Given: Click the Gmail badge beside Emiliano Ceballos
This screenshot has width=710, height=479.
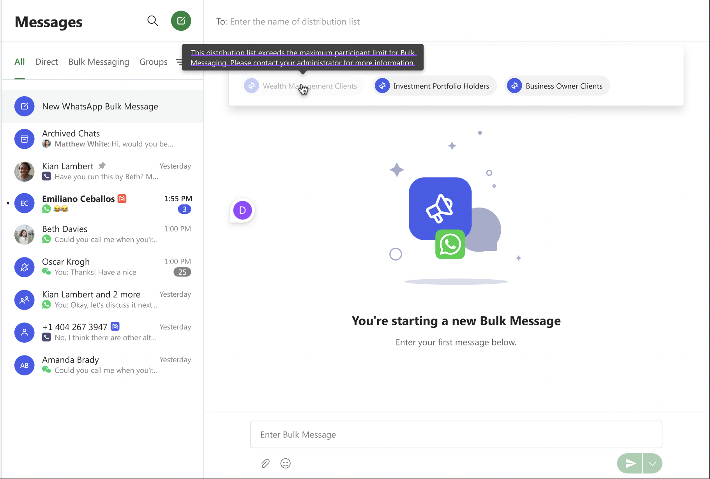Looking at the screenshot, I should click(122, 199).
